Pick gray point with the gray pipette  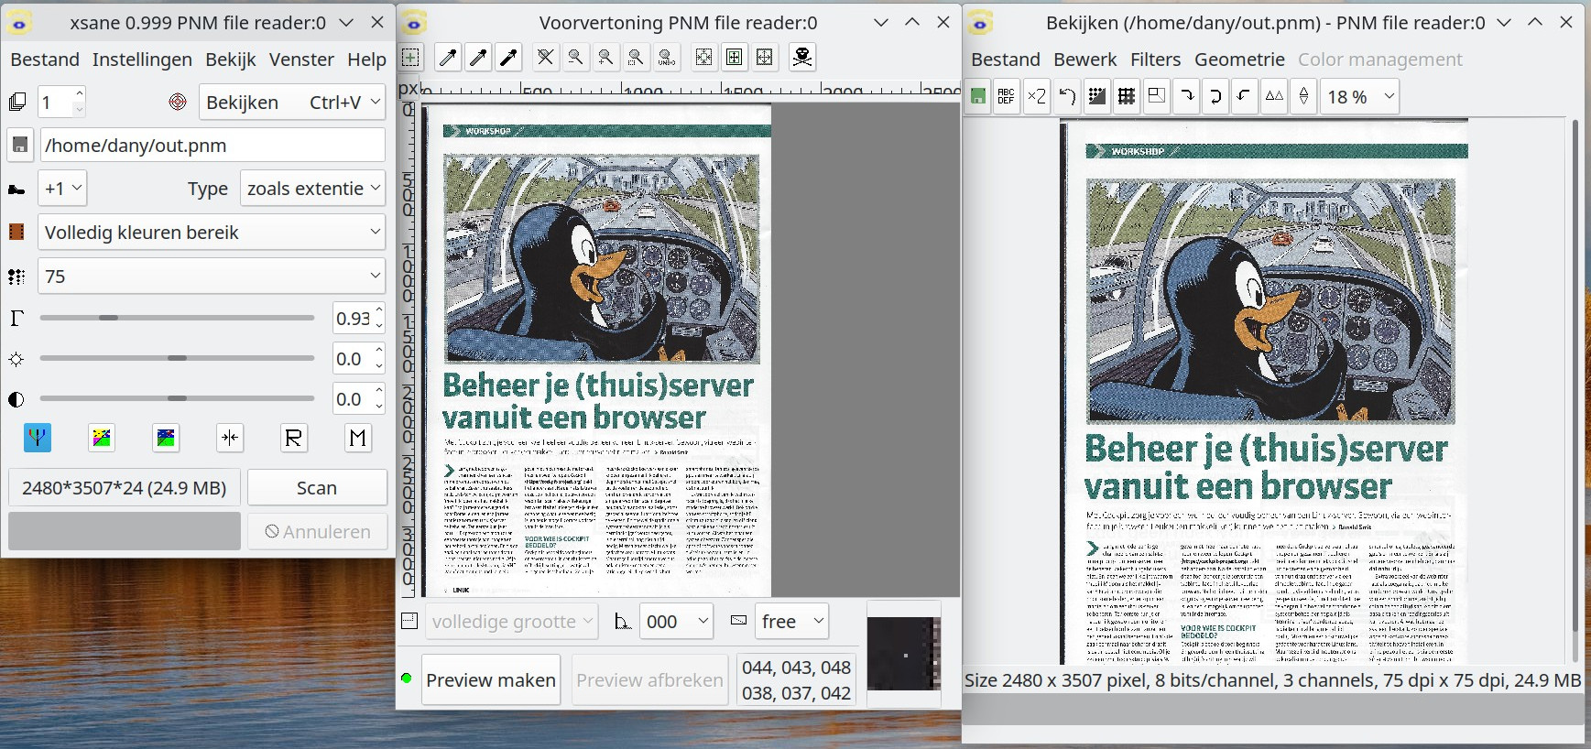[x=478, y=58]
